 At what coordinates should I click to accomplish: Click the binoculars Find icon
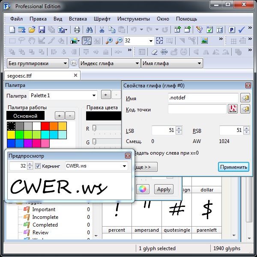(90, 30)
